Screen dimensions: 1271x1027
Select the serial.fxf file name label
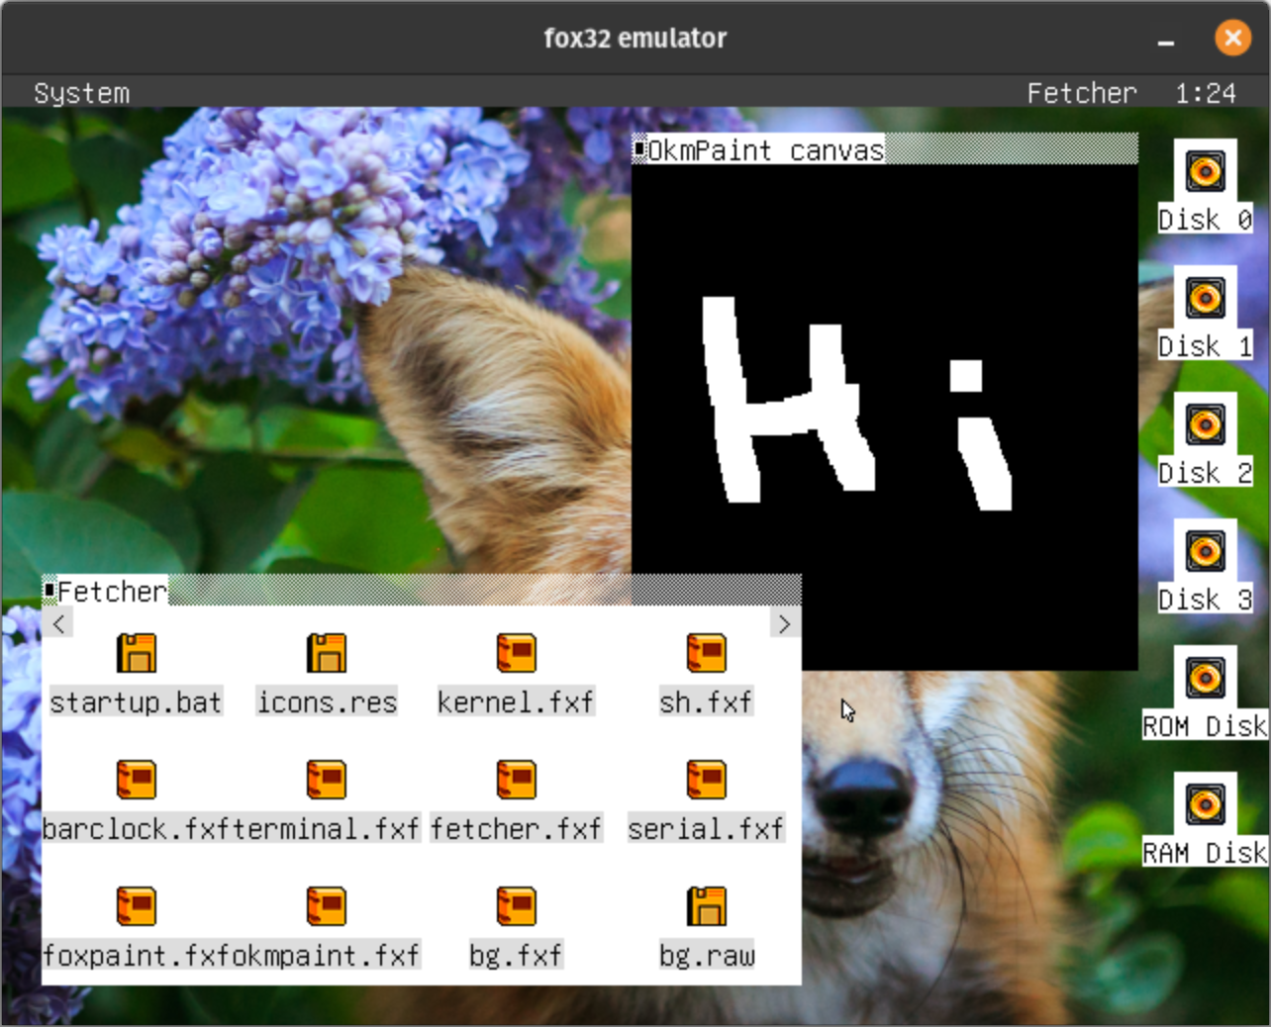click(x=707, y=828)
